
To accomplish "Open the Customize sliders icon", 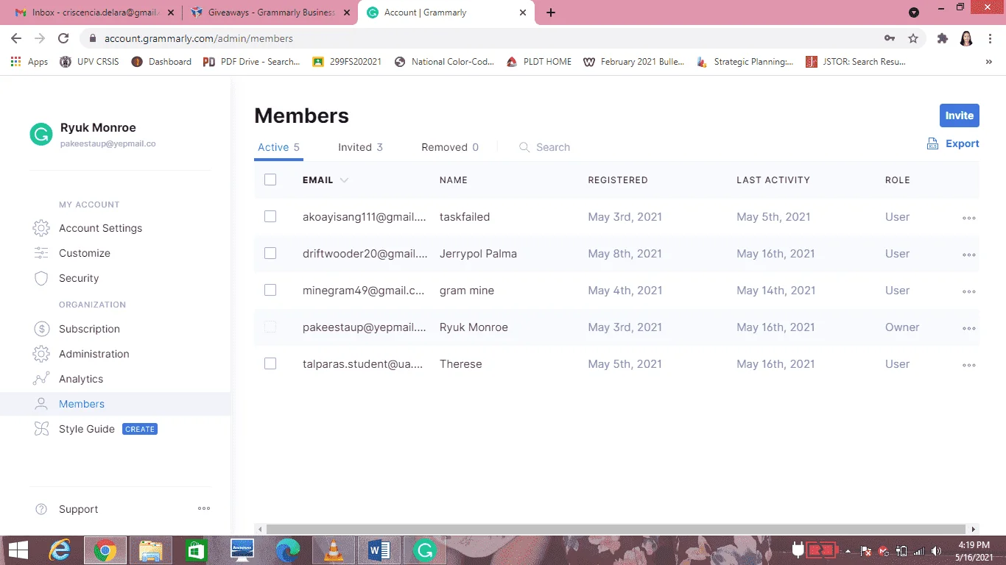I will pos(41,253).
